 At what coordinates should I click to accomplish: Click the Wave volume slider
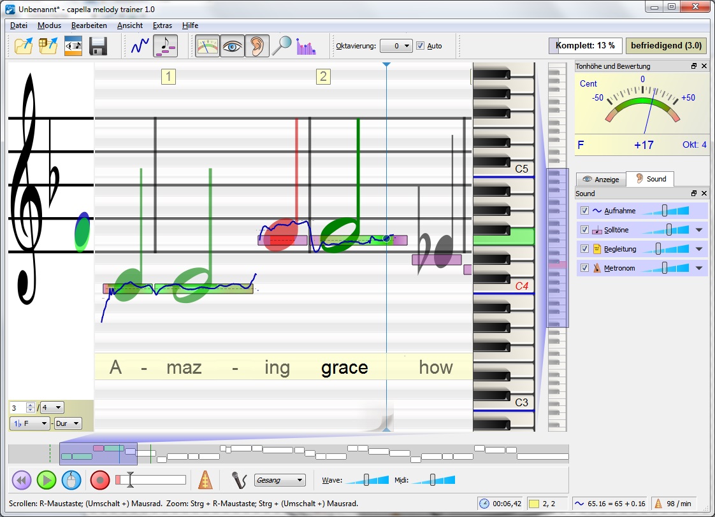click(368, 480)
